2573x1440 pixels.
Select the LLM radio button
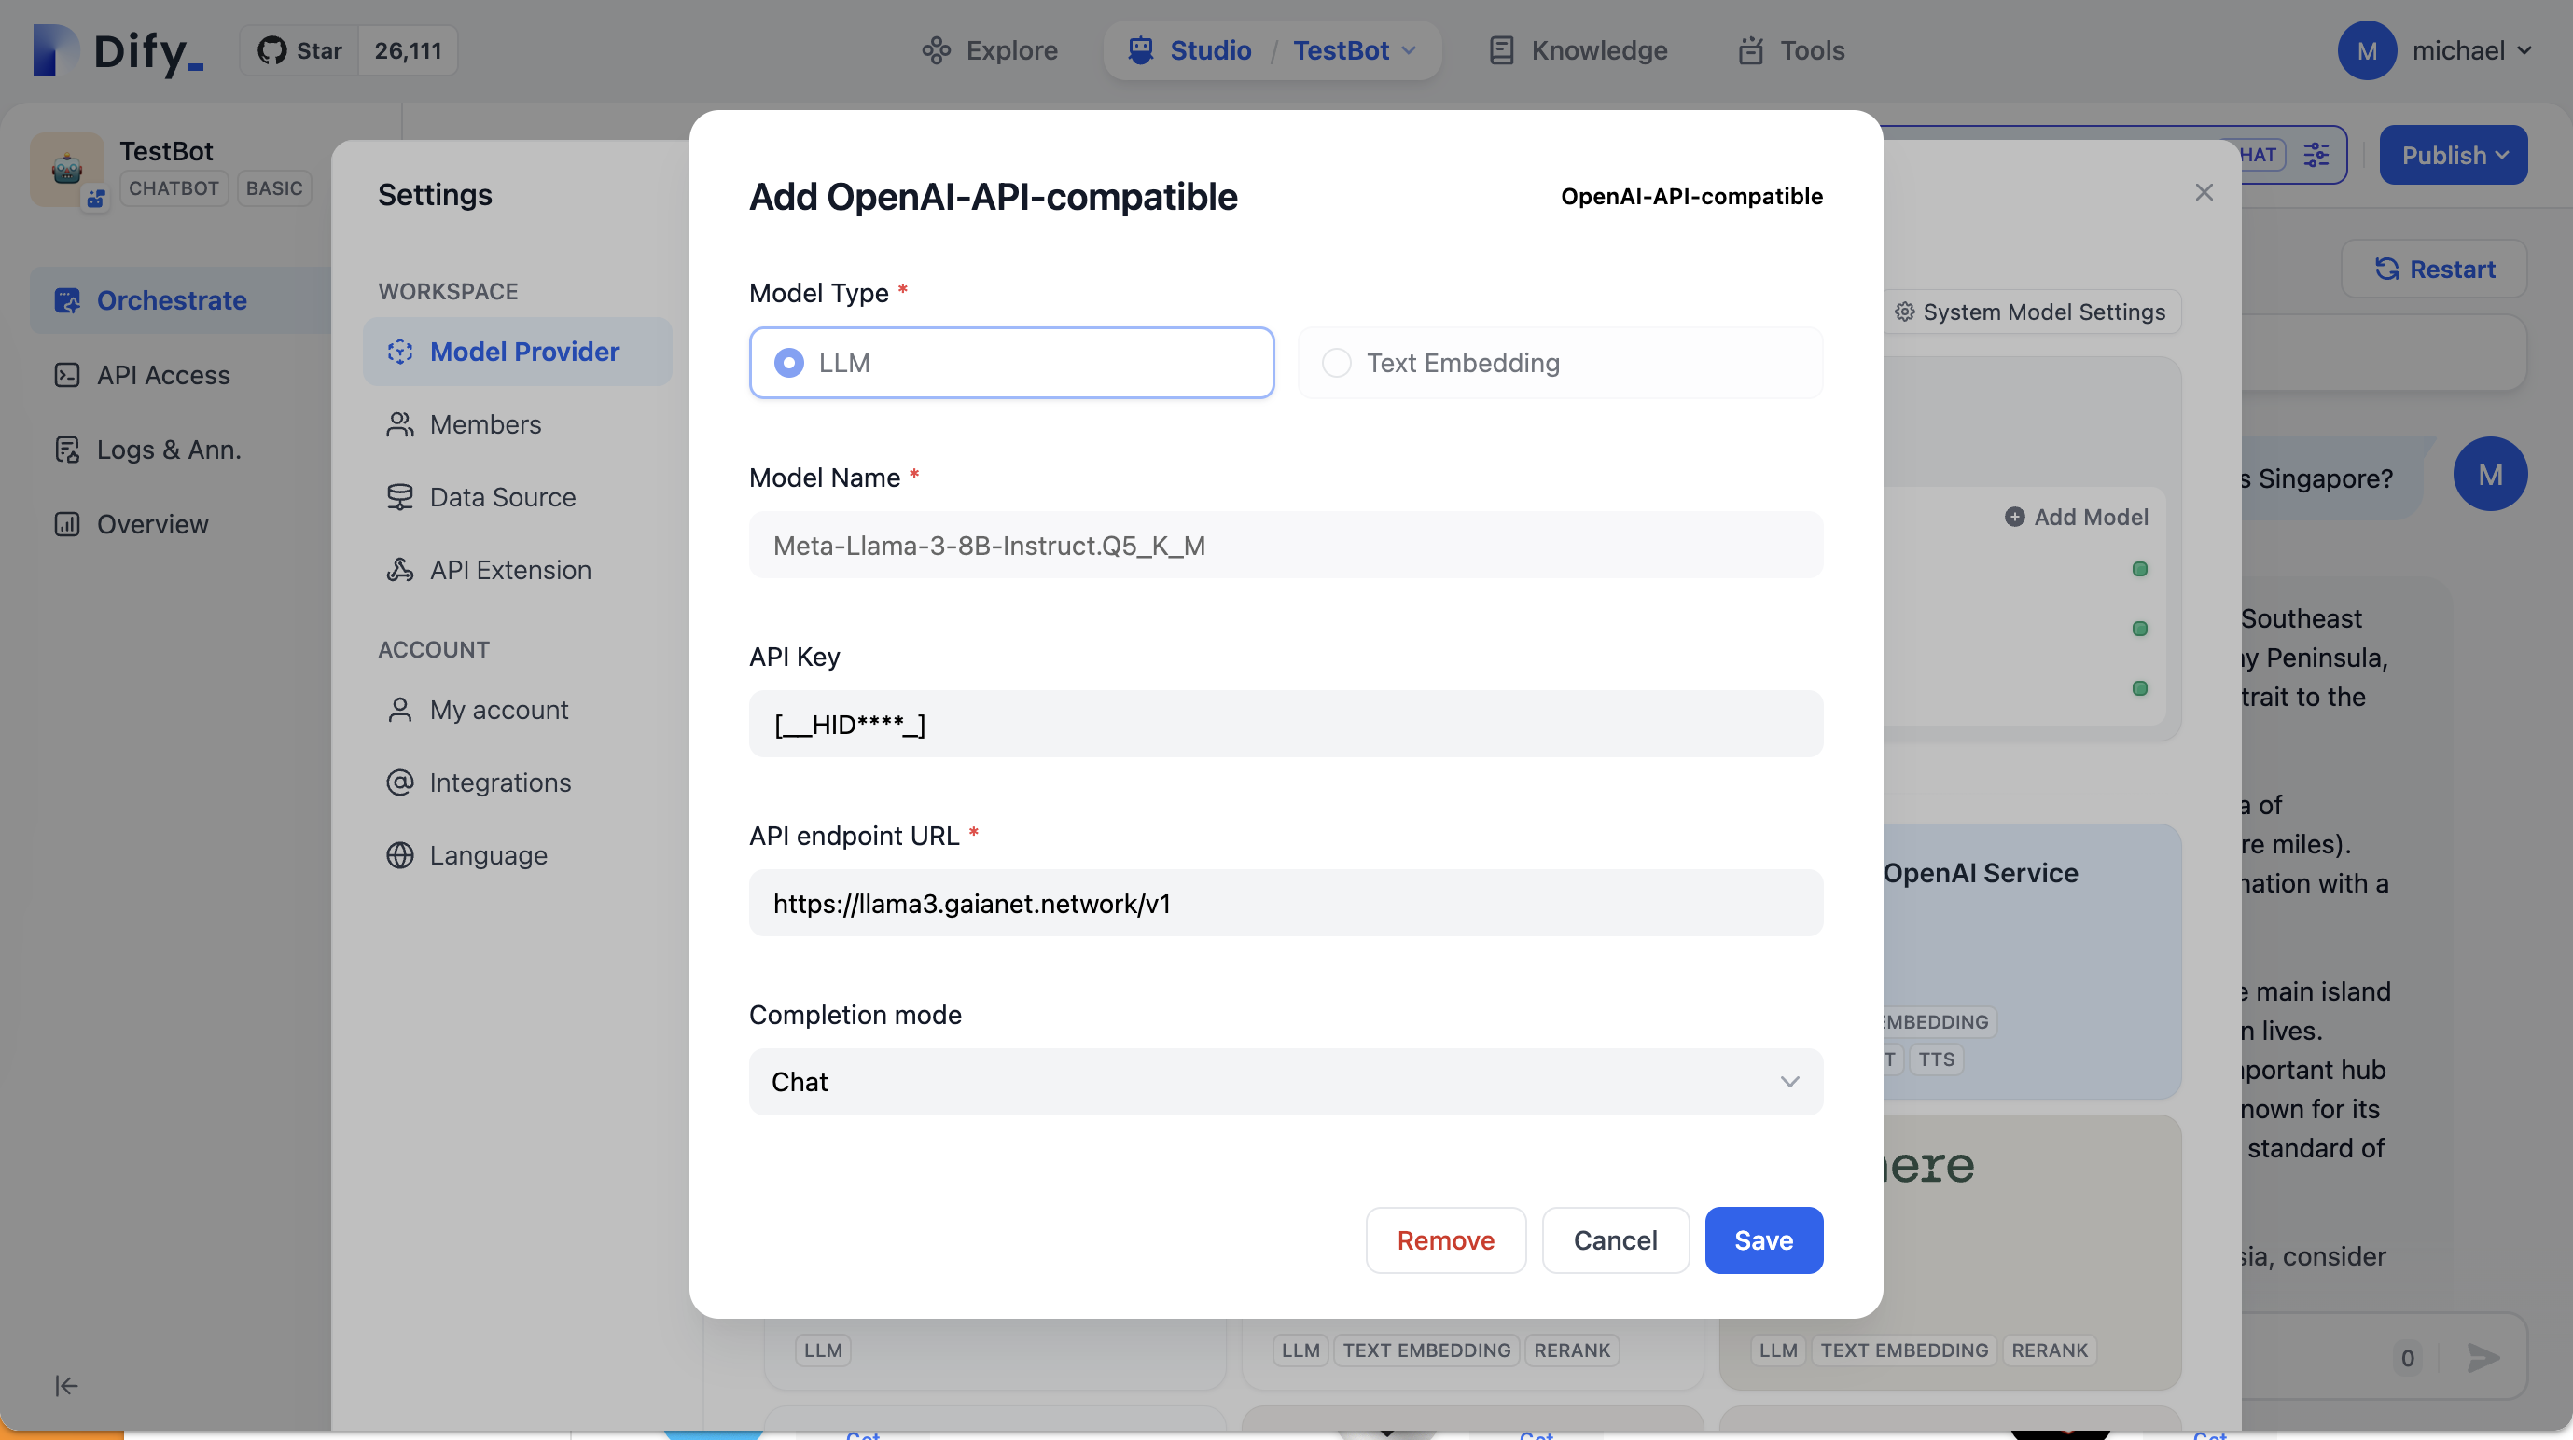pyautogui.click(x=788, y=360)
